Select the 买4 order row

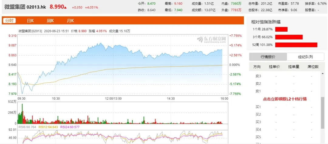point(285,130)
